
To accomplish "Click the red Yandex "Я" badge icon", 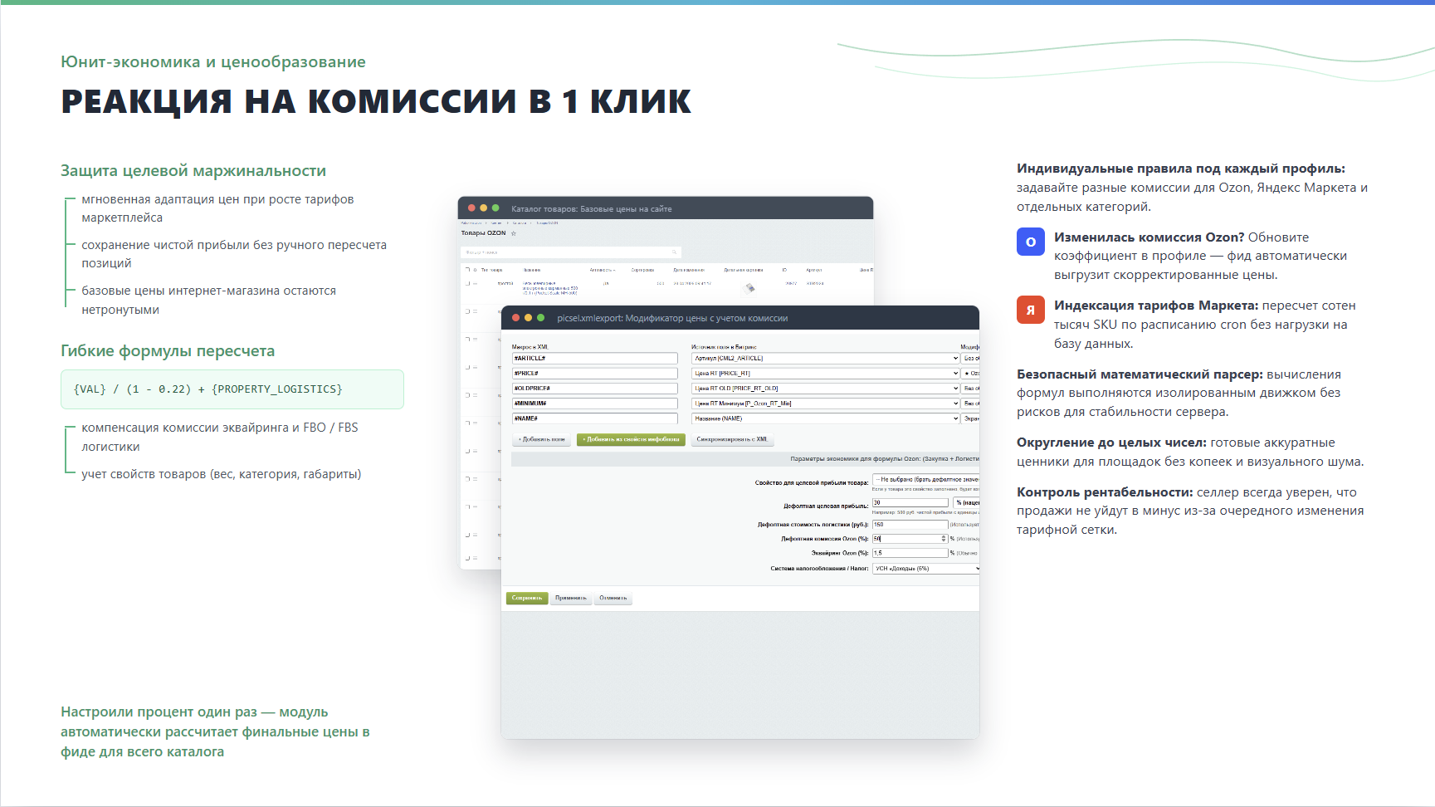I will [x=1031, y=310].
